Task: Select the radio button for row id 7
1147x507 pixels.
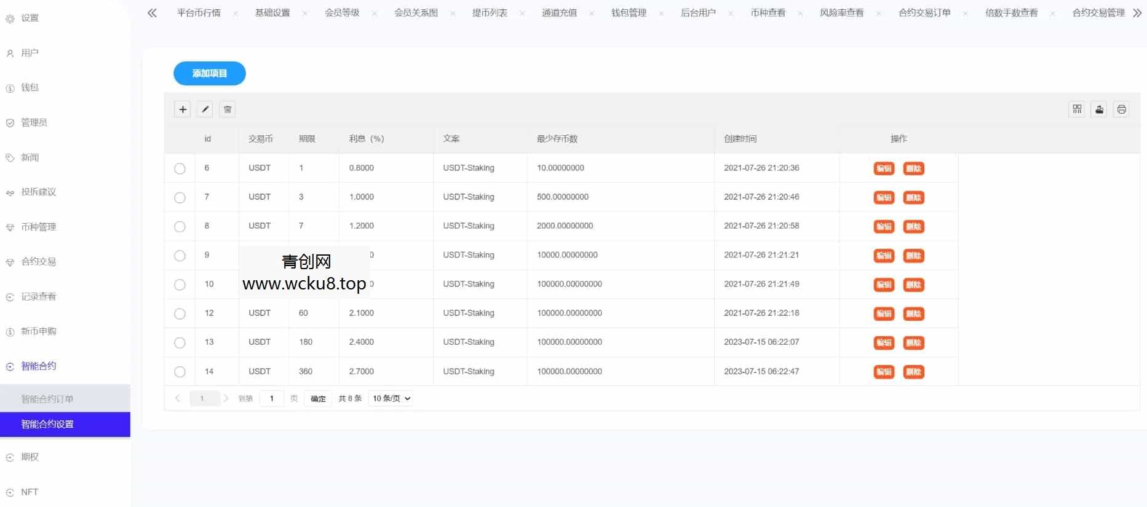Action: (180, 197)
